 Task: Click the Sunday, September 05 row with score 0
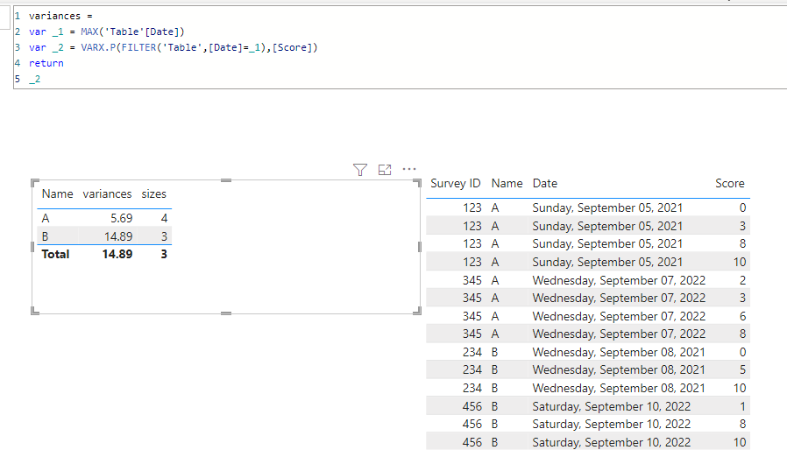point(588,207)
